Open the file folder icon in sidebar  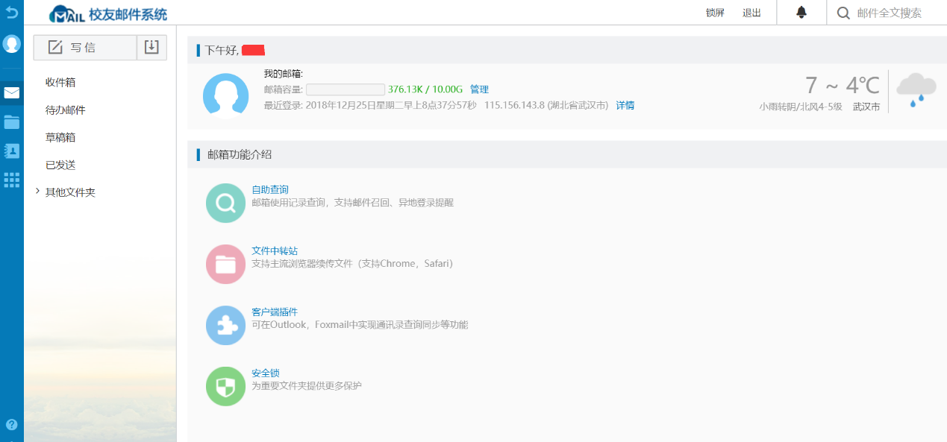point(11,122)
